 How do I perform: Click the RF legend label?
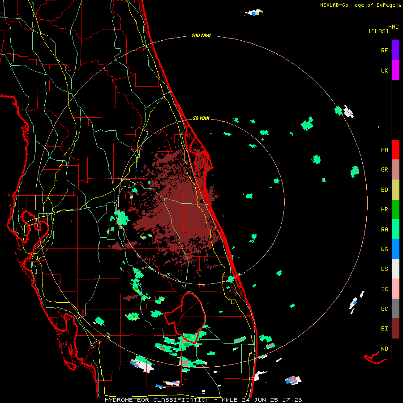pos(384,50)
